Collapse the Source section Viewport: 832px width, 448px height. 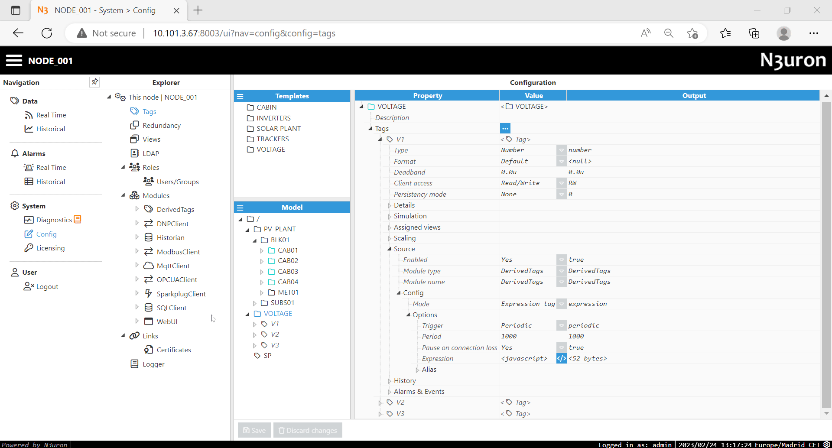pos(389,249)
